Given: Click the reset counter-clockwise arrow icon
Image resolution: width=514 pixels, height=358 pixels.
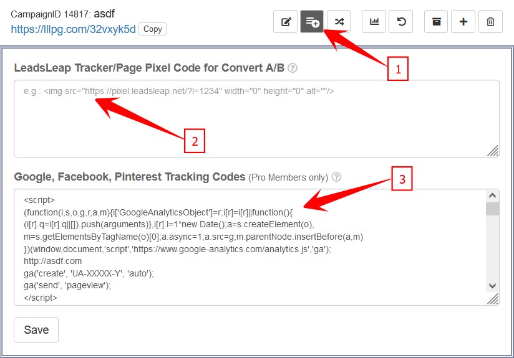Looking at the screenshot, I should click(401, 22).
